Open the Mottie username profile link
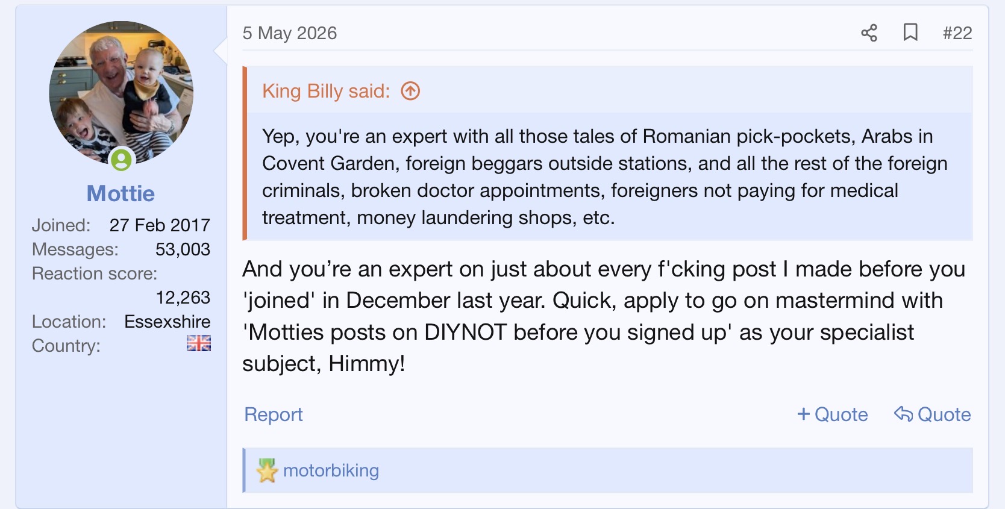This screenshot has height=509, width=1005. pos(121,193)
